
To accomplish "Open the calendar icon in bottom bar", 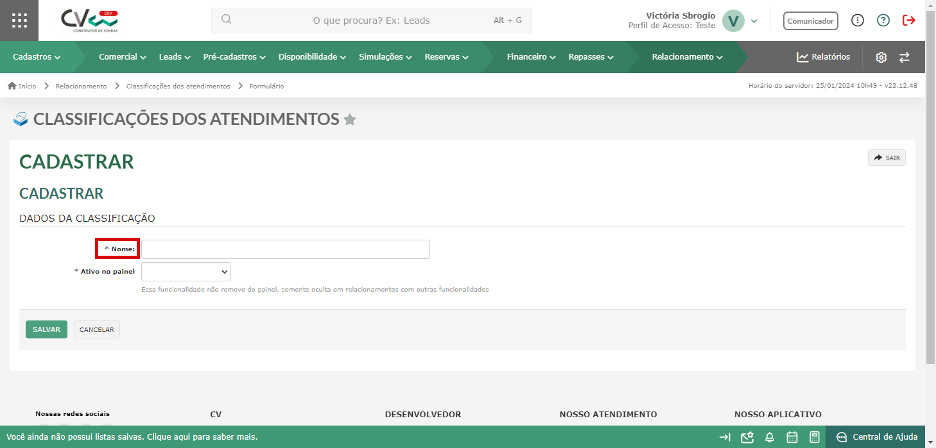I will point(792,437).
